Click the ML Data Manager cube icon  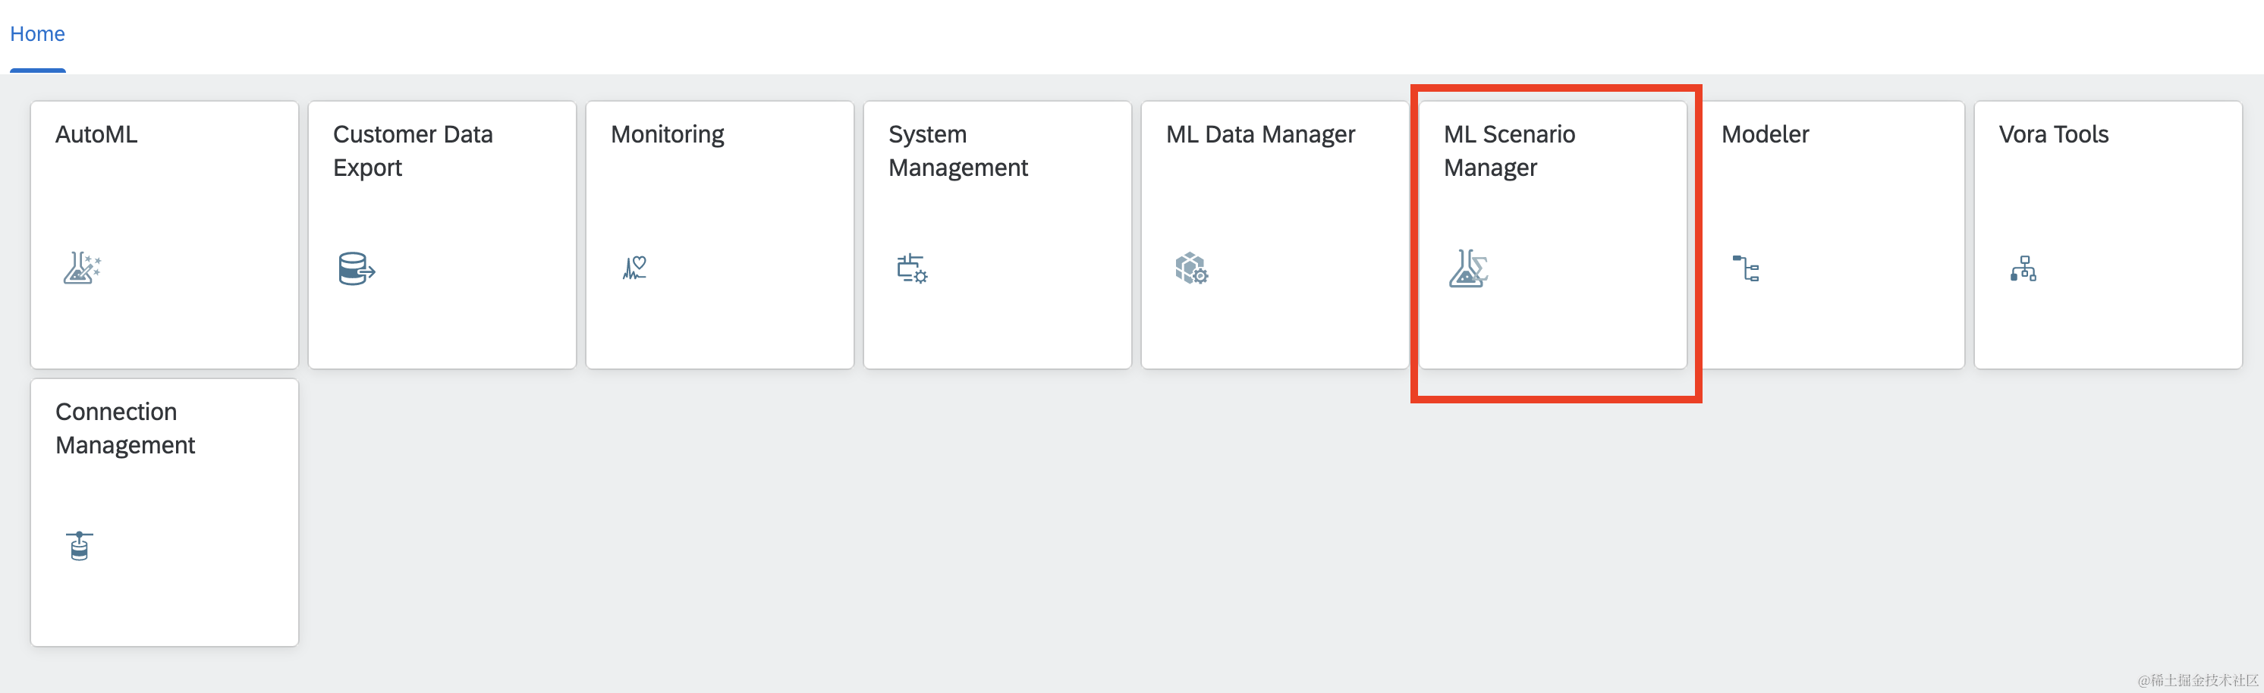[1191, 268]
